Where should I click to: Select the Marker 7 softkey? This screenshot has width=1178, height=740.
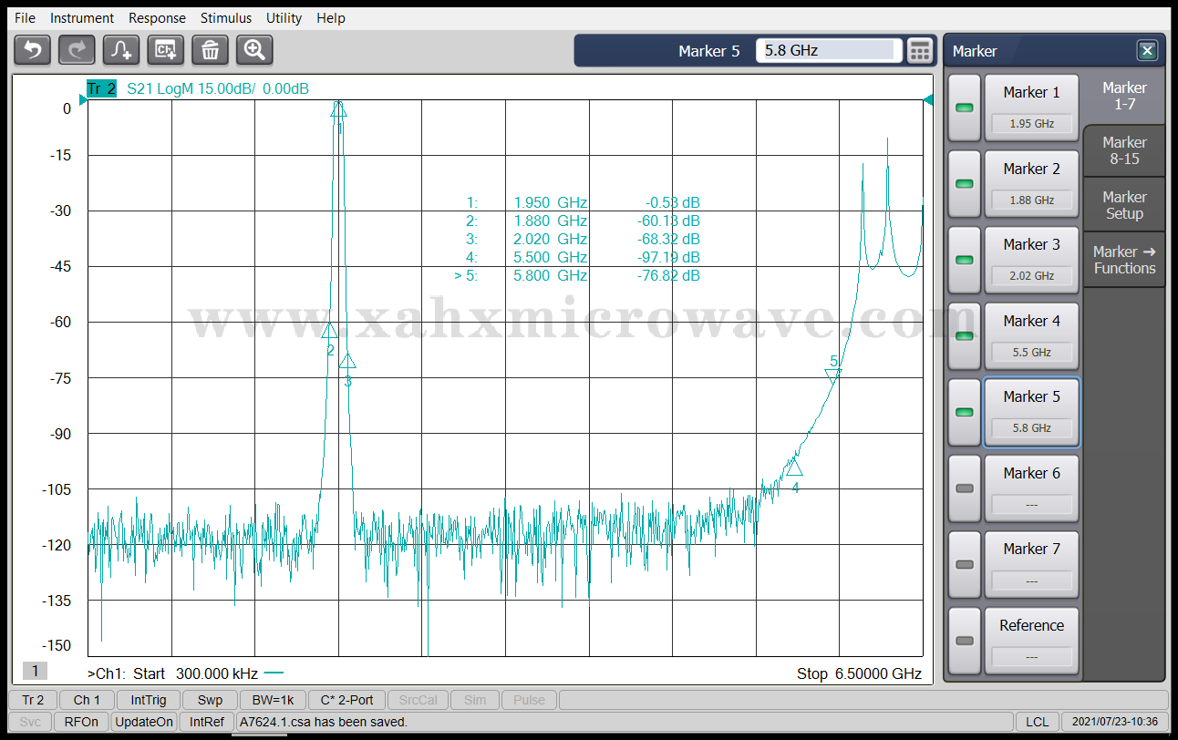pos(1031,564)
